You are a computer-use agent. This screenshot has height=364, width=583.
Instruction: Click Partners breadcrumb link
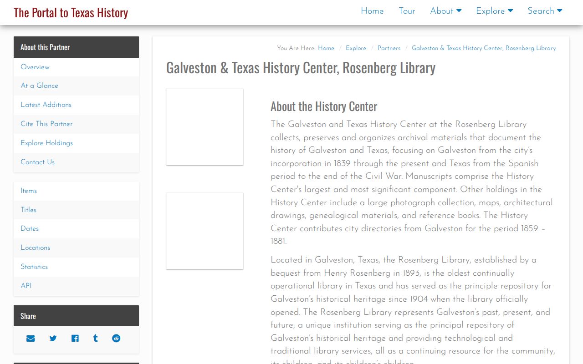tap(389, 48)
